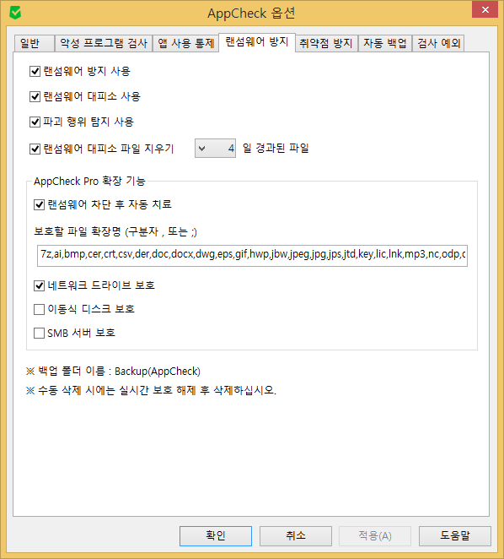Confirm settings with the 확인 button

216,536
